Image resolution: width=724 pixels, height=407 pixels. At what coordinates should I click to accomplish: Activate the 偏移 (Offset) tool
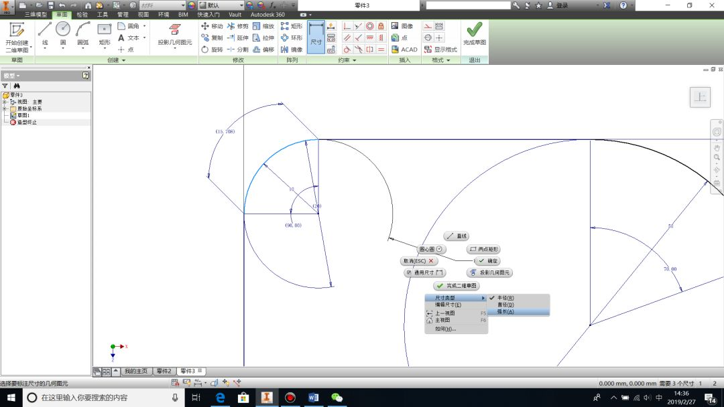coord(263,50)
